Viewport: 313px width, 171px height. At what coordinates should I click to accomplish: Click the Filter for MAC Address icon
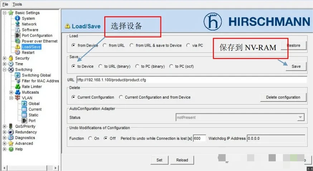18,81
